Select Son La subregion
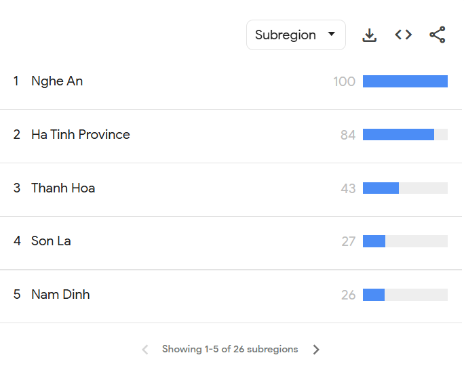 51,241
